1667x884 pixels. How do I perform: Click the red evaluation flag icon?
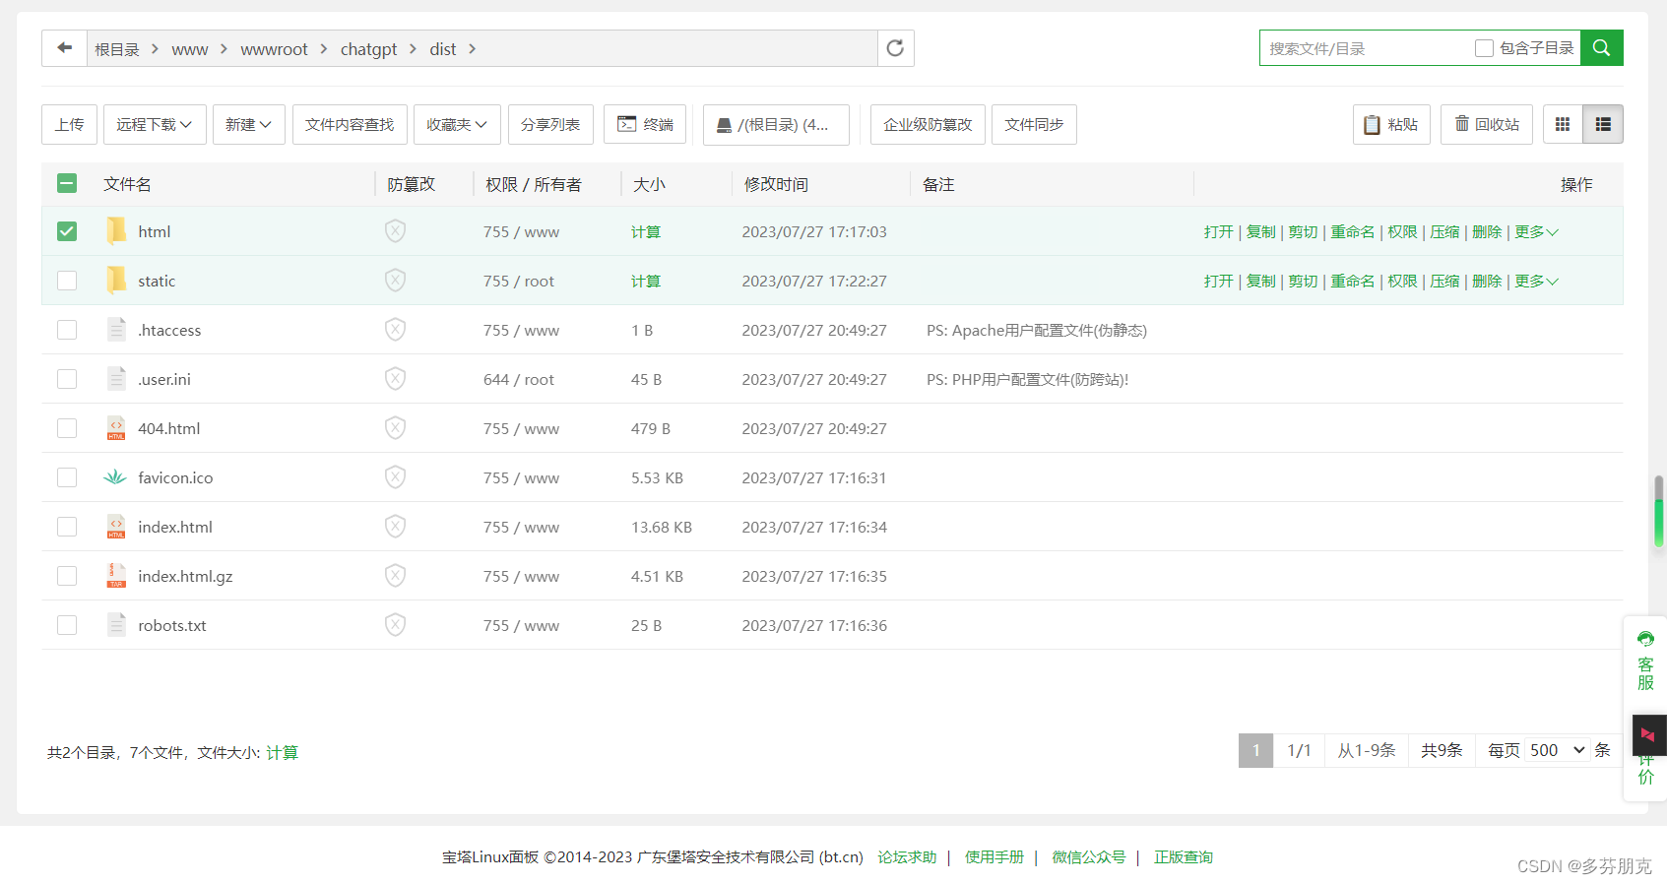click(x=1647, y=735)
